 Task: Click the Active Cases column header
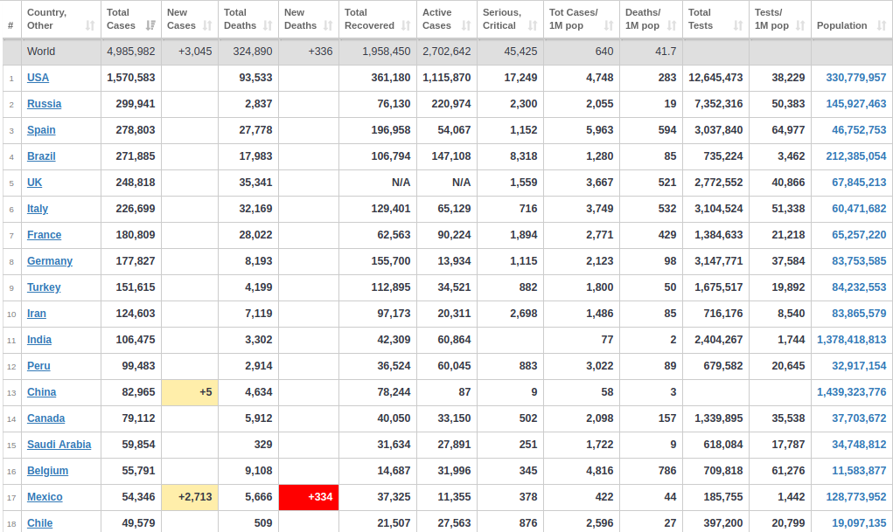coord(446,19)
